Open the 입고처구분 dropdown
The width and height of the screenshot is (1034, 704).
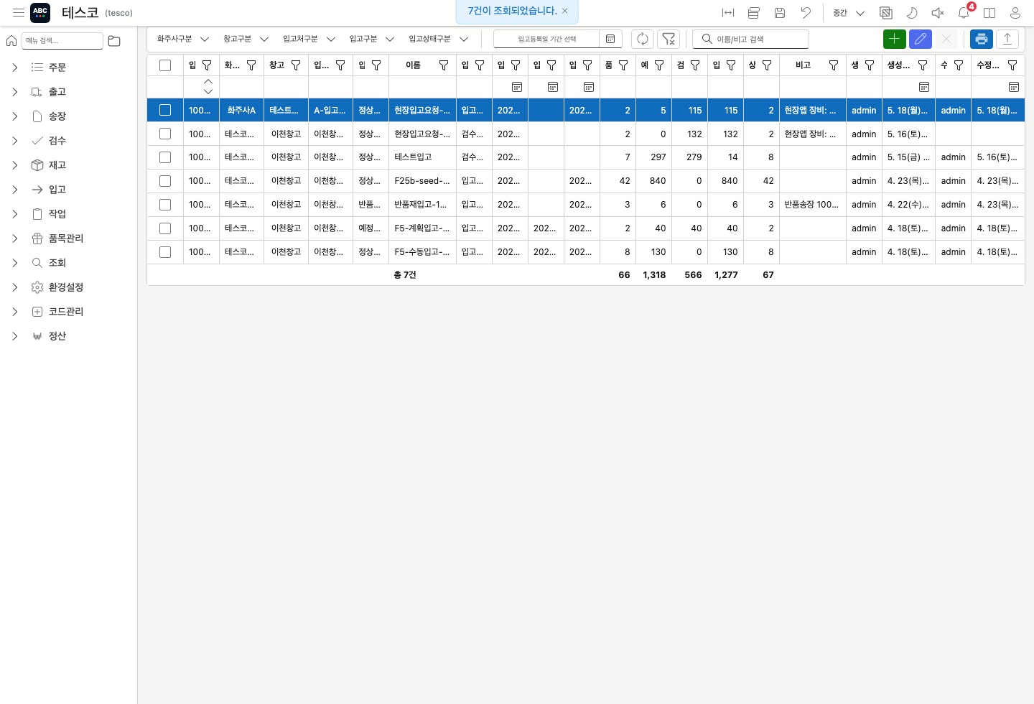tap(309, 39)
